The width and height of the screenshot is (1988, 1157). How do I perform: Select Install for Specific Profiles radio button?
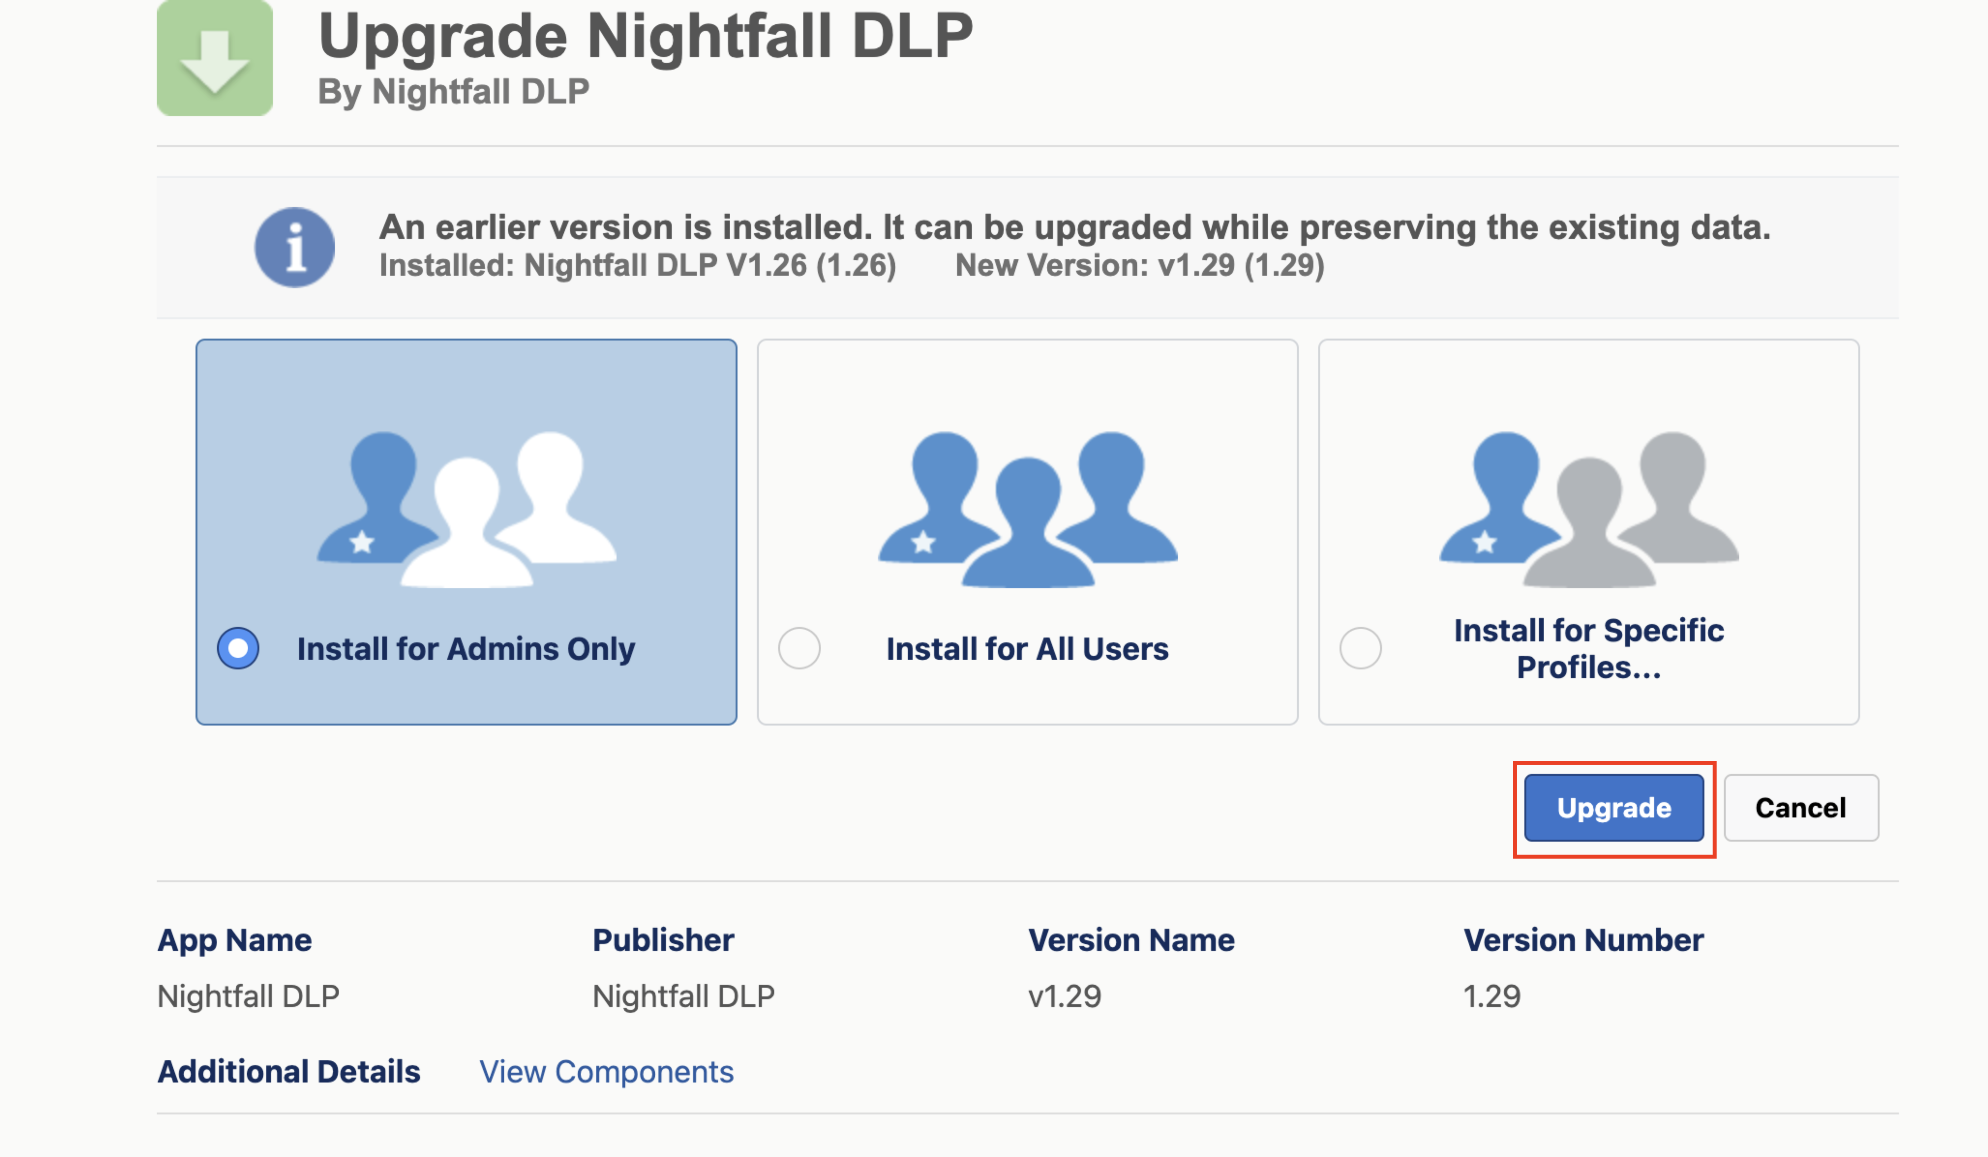(x=1360, y=648)
